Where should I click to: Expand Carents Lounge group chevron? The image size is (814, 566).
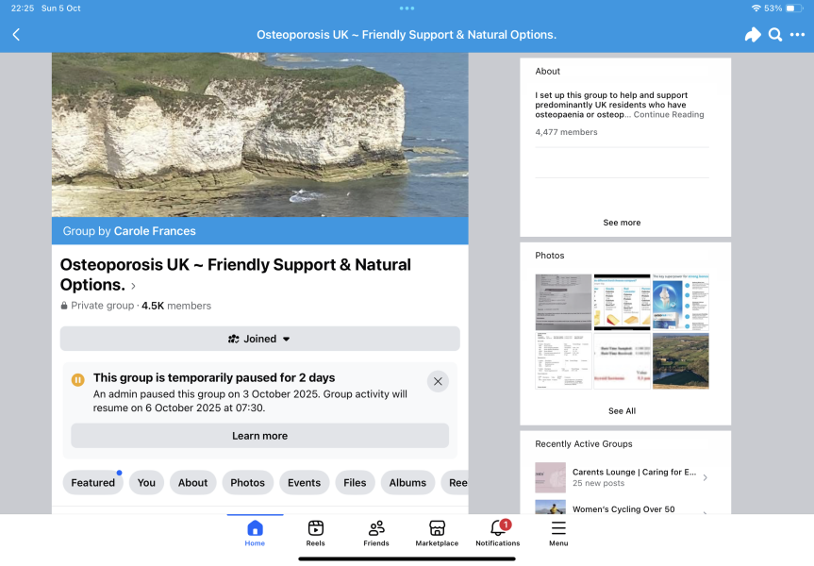705,477
